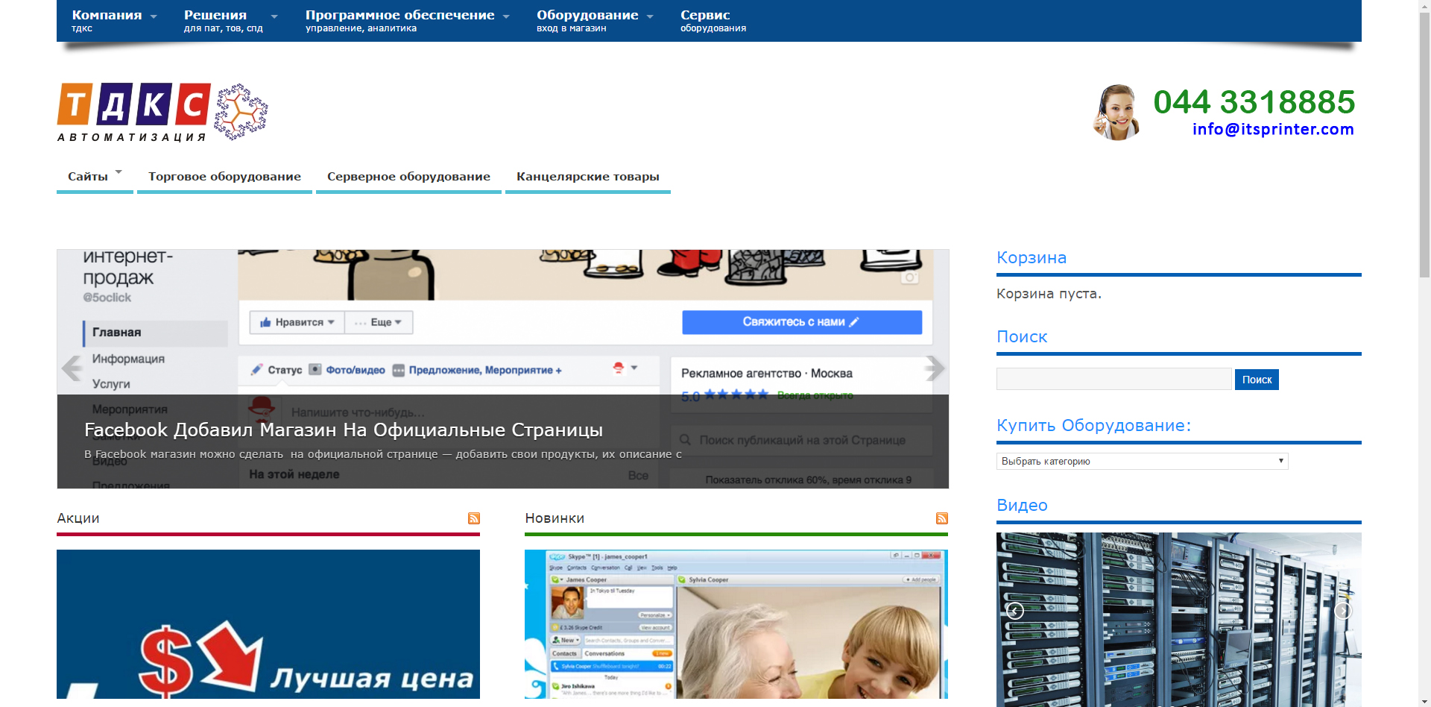
Task: Go to next slide in main slider
Action: 934,368
